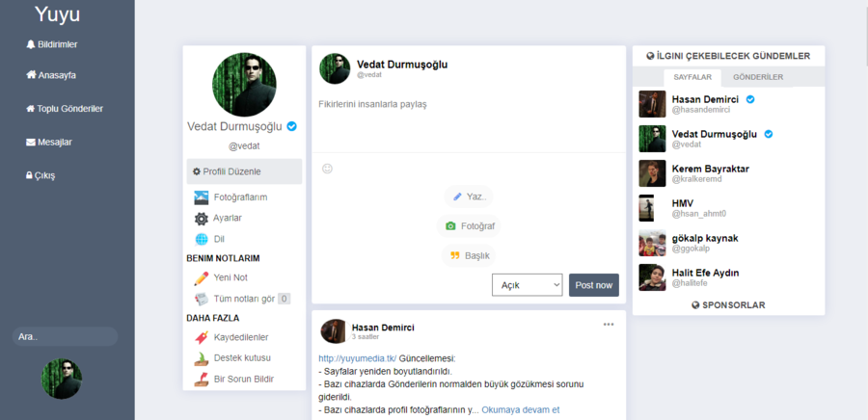868x420 pixels.
Task: Open Bildirimler notifications in sidebar
Action: [52, 44]
